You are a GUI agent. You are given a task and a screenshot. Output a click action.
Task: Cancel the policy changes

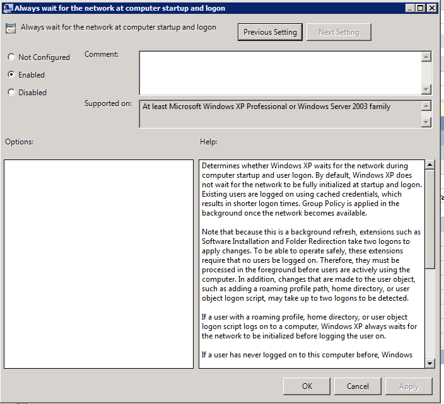tap(358, 386)
